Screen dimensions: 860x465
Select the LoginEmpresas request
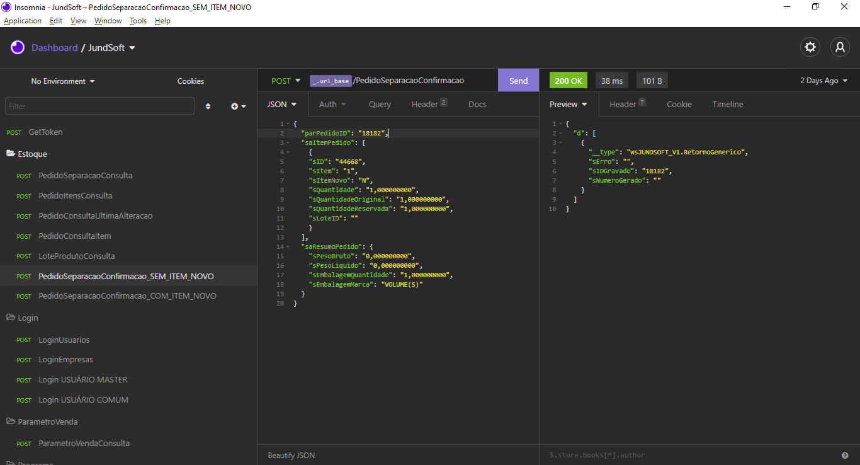click(x=128, y=360)
